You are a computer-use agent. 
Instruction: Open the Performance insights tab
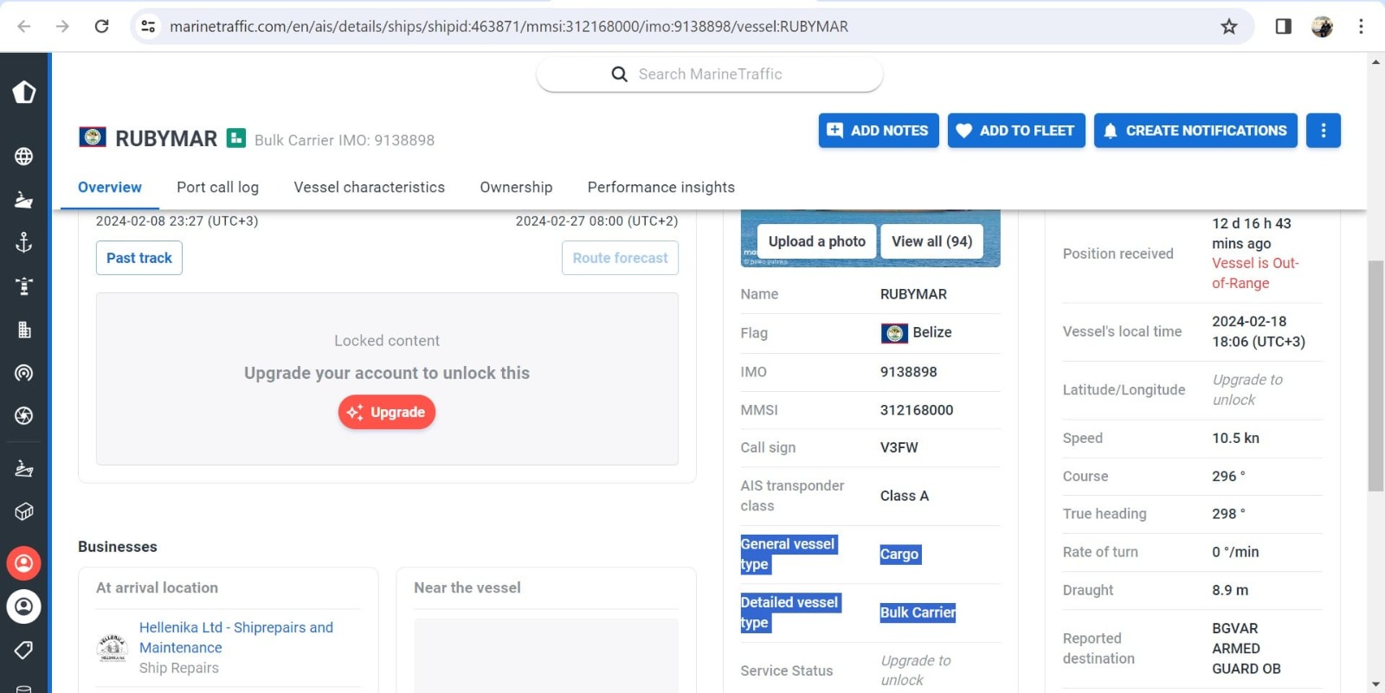click(661, 187)
